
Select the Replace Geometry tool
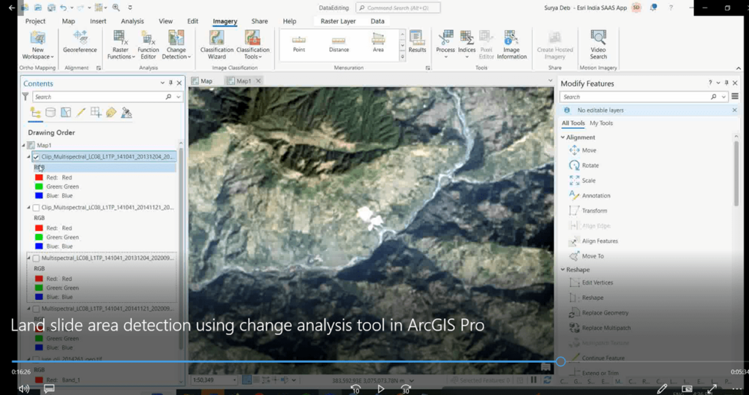(598, 313)
